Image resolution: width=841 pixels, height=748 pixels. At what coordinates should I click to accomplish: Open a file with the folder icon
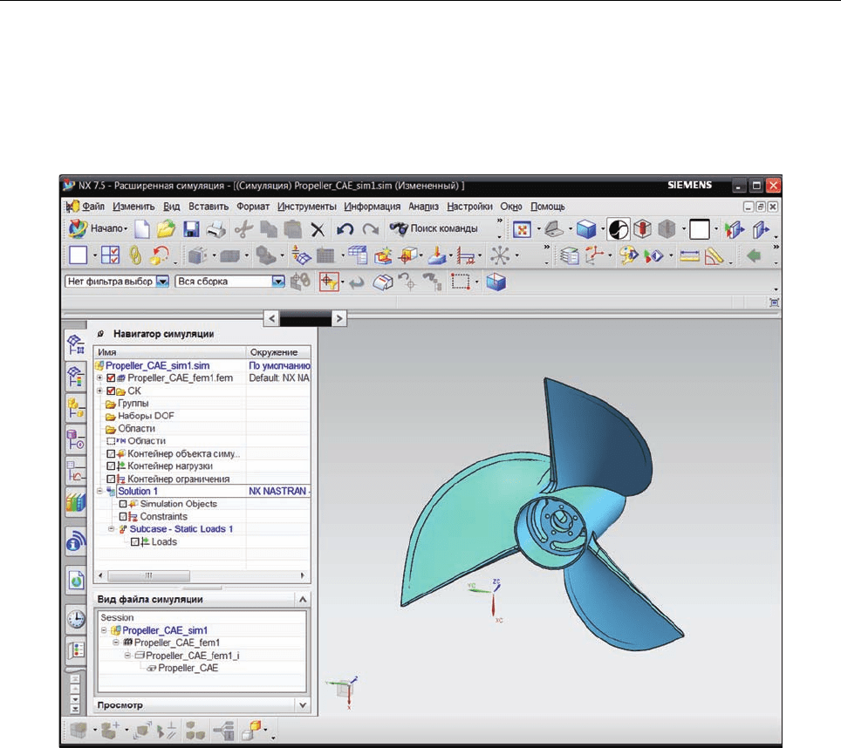(166, 229)
